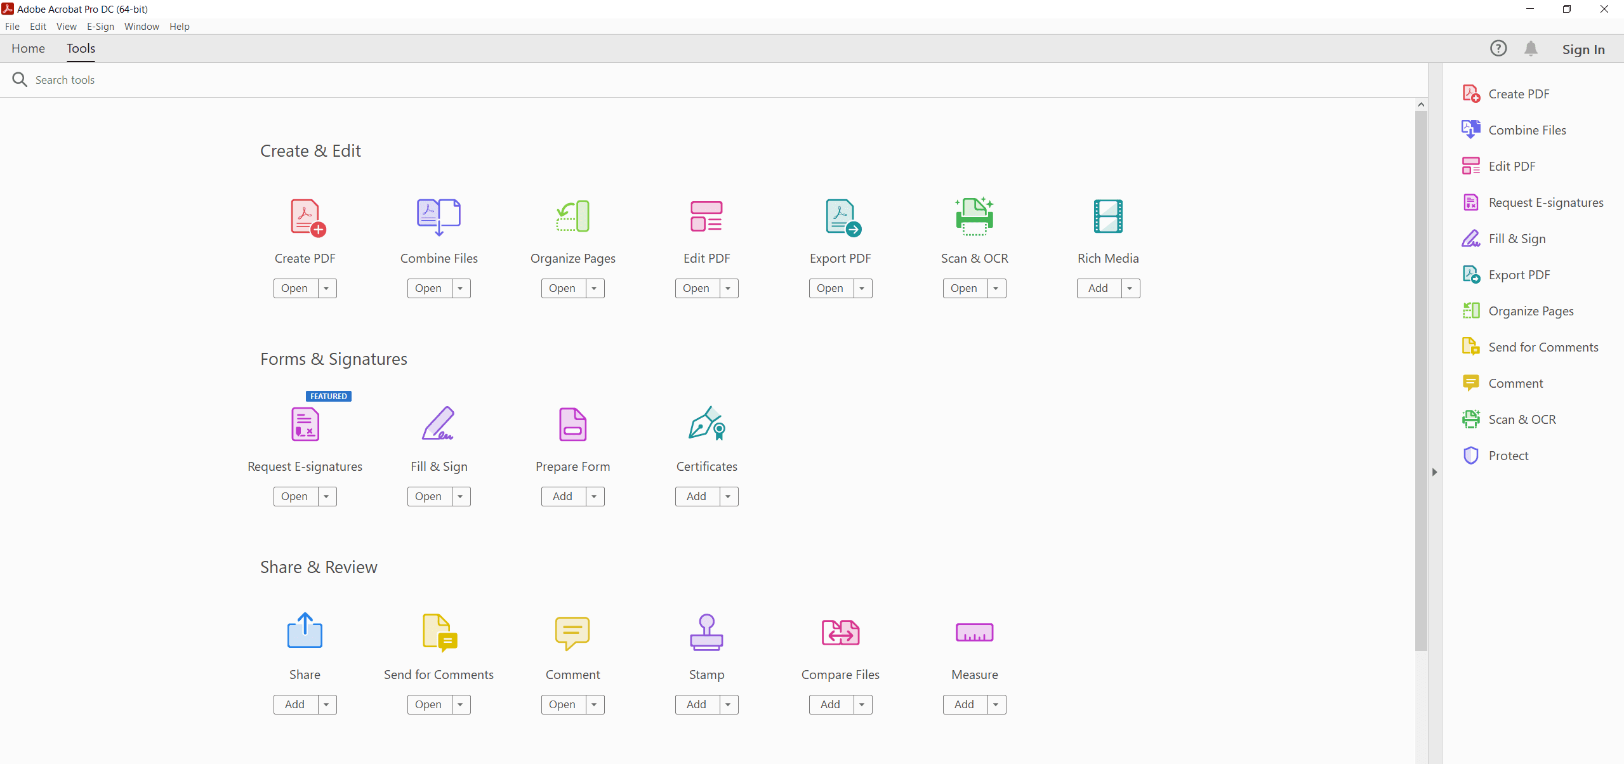The height and width of the screenshot is (764, 1624).
Task: Expand the dropdown next to Certificates Add
Action: click(x=728, y=496)
